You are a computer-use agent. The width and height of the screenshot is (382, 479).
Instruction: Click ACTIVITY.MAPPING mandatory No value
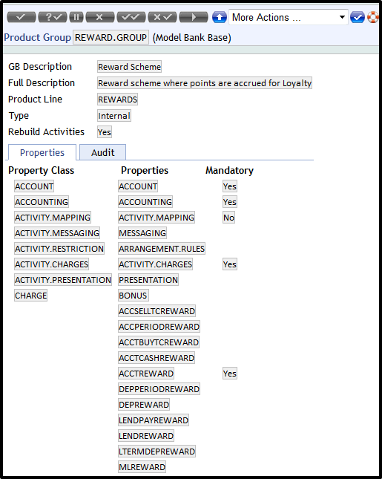pyautogui.click(x=228, y=218)
